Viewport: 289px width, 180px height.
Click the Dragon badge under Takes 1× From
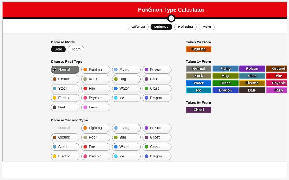[x=225, y=90]
